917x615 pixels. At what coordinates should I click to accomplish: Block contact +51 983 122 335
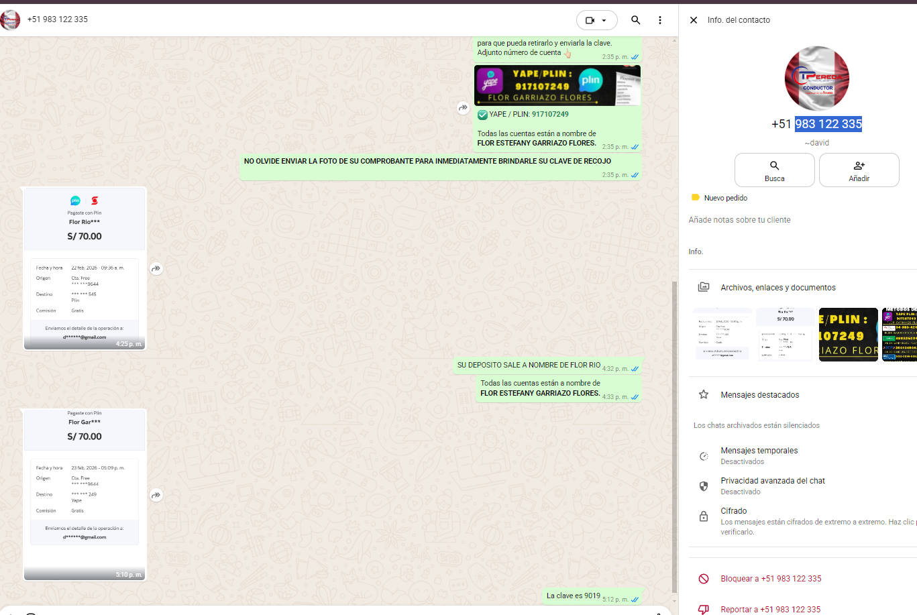(x=770, y=579)
